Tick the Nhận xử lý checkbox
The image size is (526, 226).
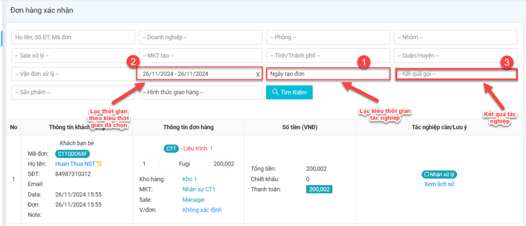click(426, 175)
